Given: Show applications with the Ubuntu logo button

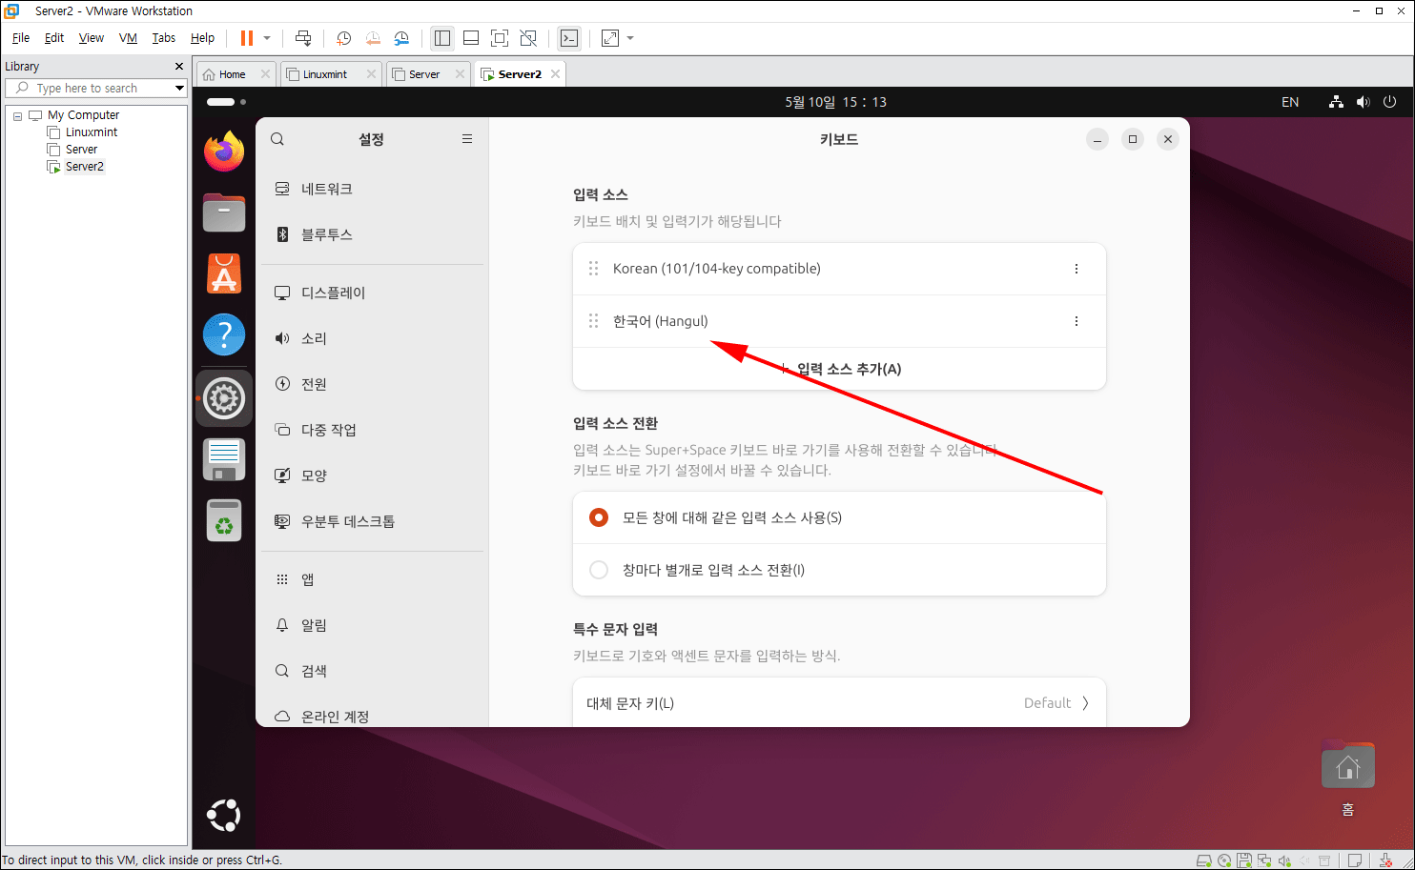Looking at the screenshot, I should [x=224, y=816].
